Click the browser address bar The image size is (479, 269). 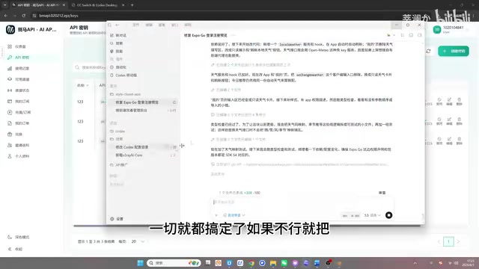[214, 16]
